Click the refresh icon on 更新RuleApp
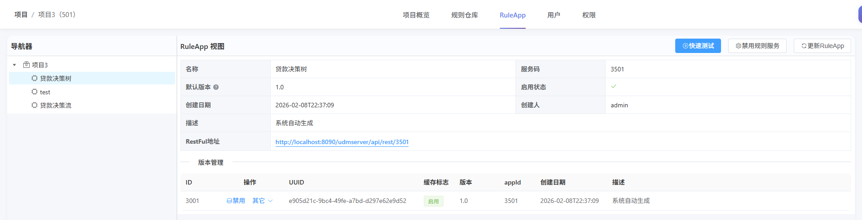 (x=804, y=46)
